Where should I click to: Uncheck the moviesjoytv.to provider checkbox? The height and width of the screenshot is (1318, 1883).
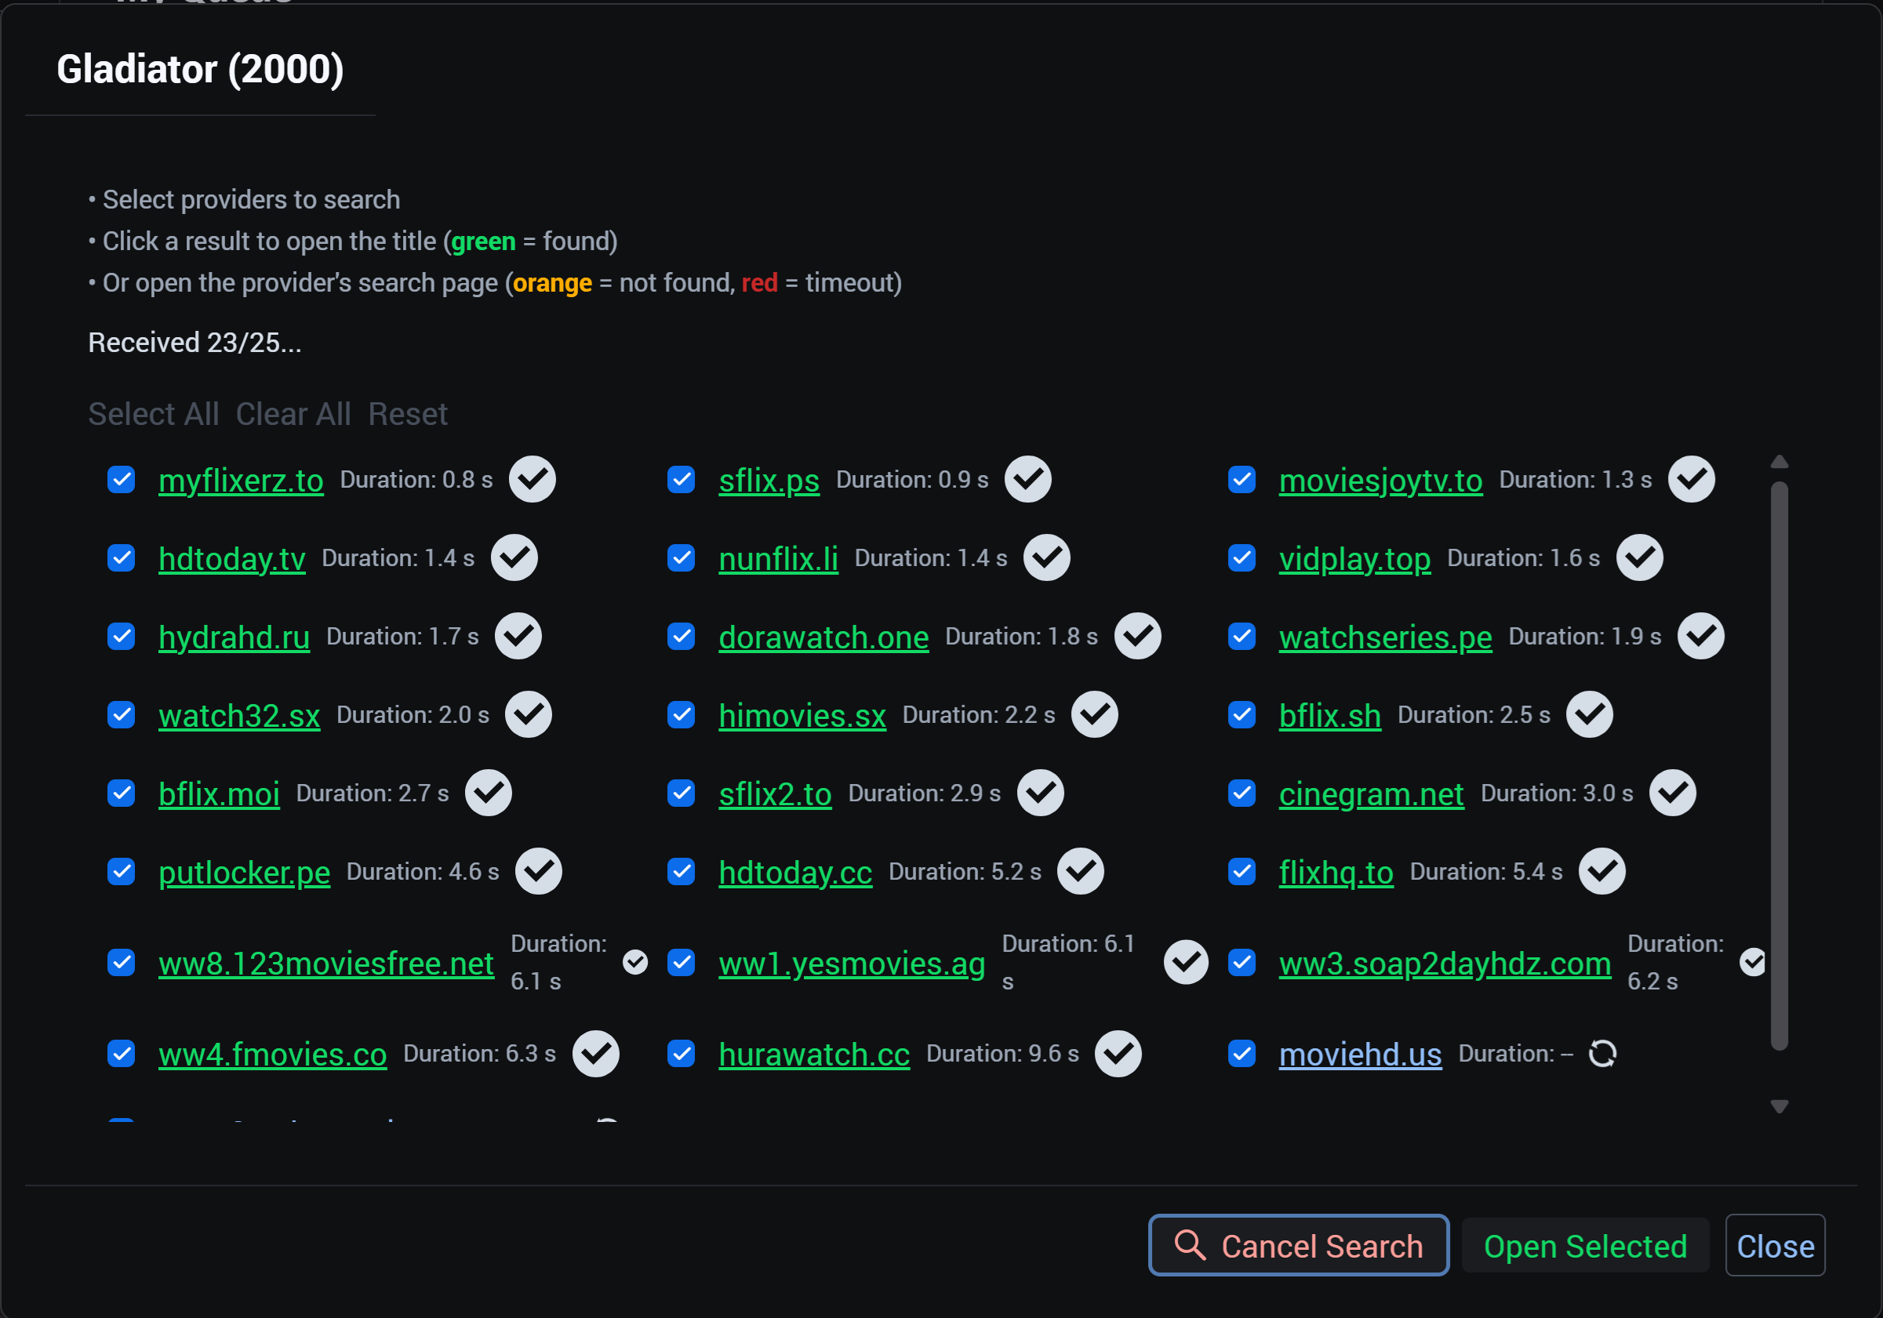click(x=1242, y=480)
